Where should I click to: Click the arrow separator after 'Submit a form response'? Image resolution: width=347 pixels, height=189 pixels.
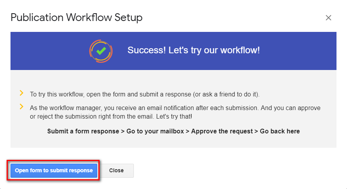click(123, 131)
